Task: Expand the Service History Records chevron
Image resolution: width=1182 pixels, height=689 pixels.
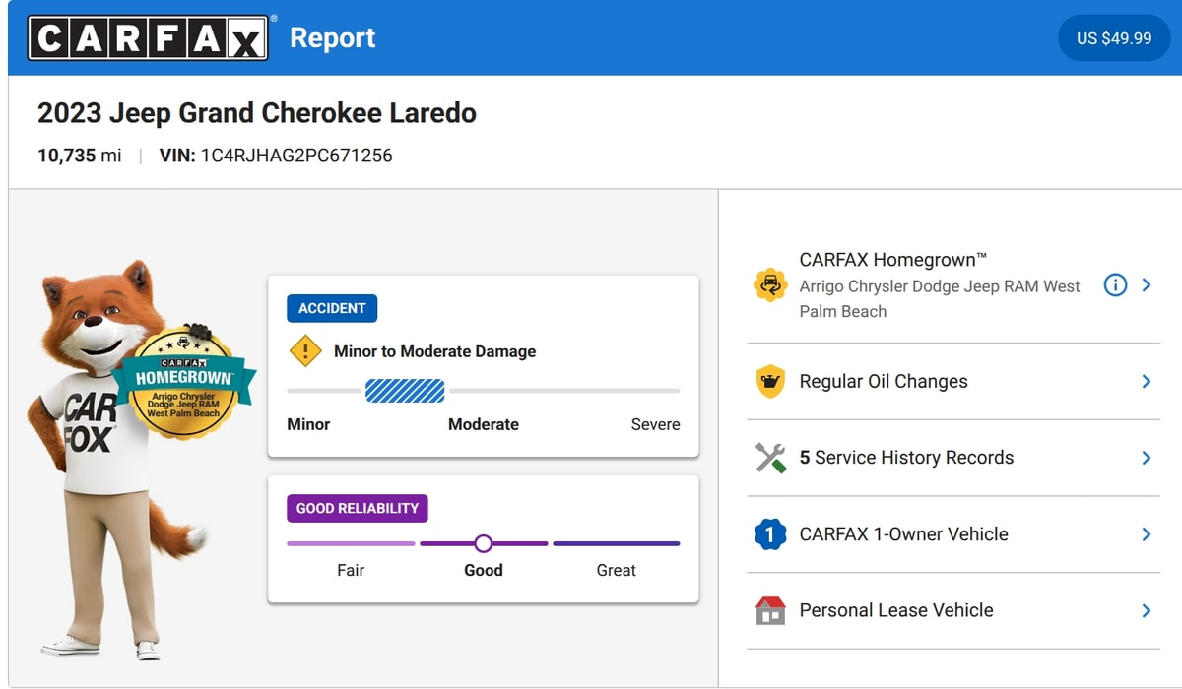Action: click(x=1146, y=458)
